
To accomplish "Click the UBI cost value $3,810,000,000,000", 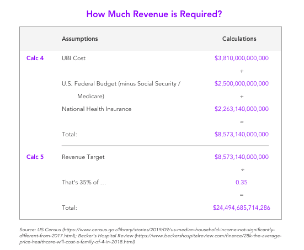I will (242, 58).
